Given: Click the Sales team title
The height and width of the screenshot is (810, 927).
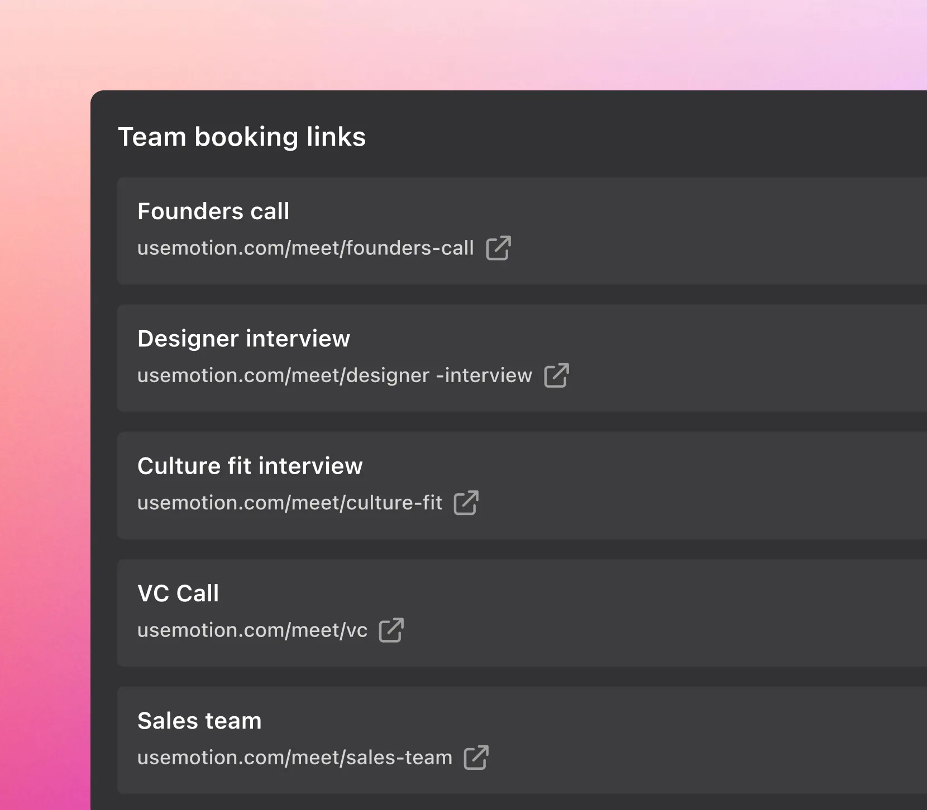Looking at the screenshot, I should tap(199, 721).
